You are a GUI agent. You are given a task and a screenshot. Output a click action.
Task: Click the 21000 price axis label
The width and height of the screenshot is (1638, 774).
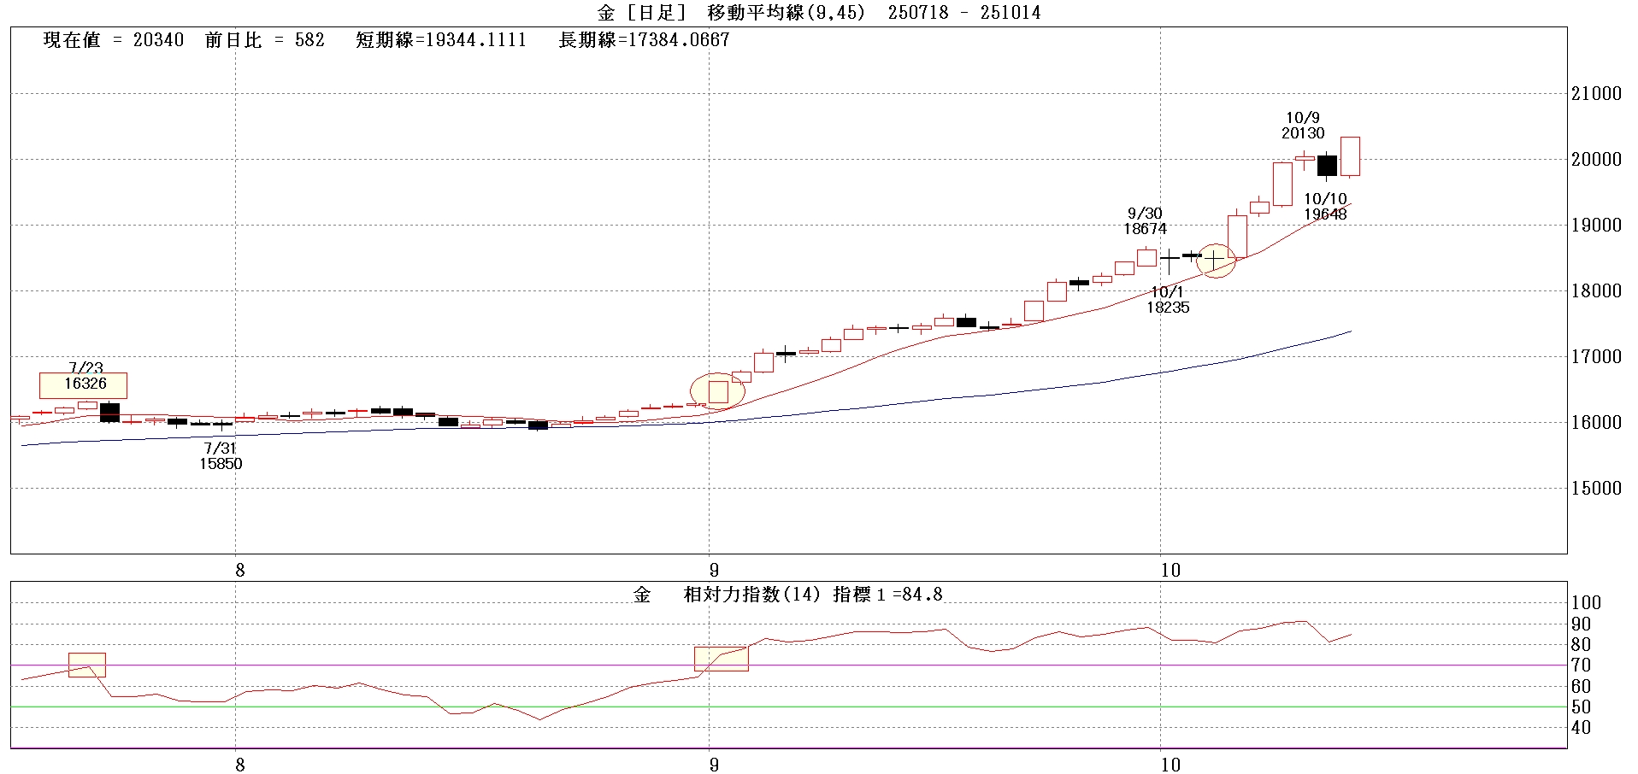pos(1596,94)
